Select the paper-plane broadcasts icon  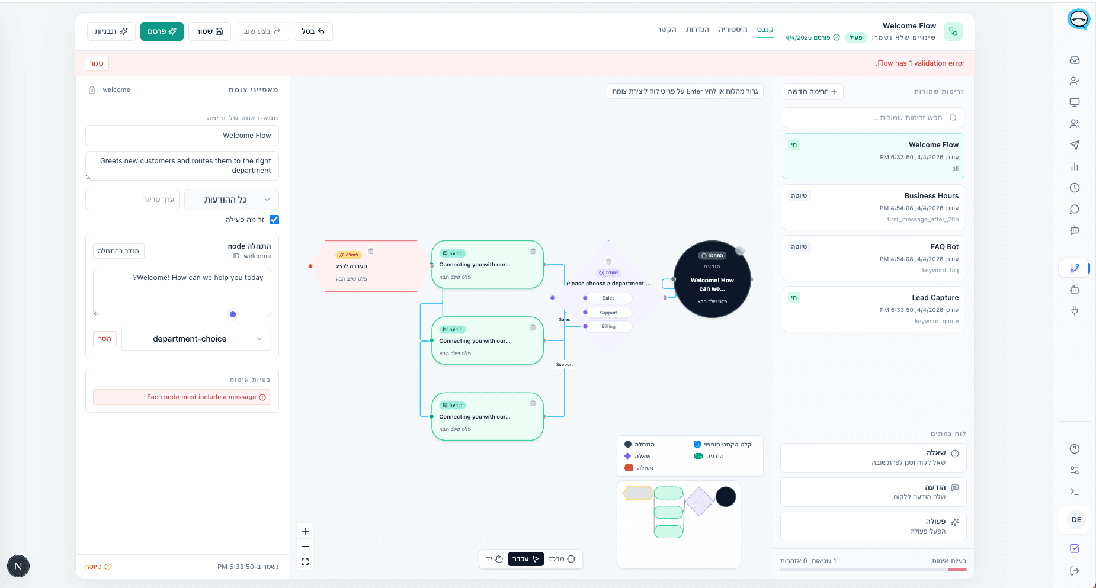tap(1075, 145)
